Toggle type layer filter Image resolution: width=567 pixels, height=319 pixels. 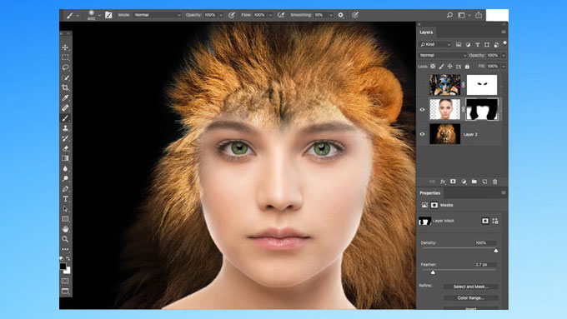[477, 44]
